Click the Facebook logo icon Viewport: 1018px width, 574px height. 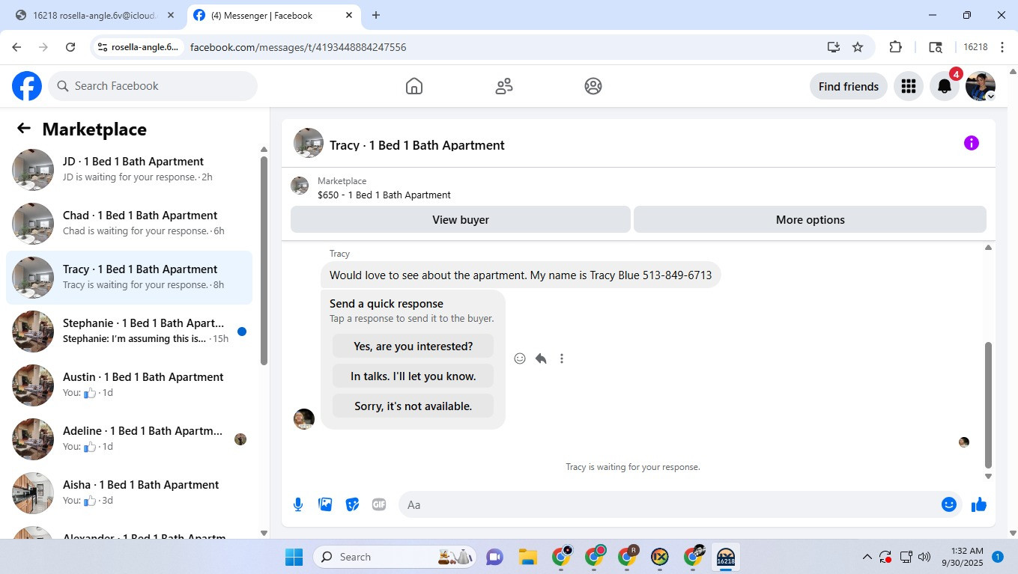27,86
